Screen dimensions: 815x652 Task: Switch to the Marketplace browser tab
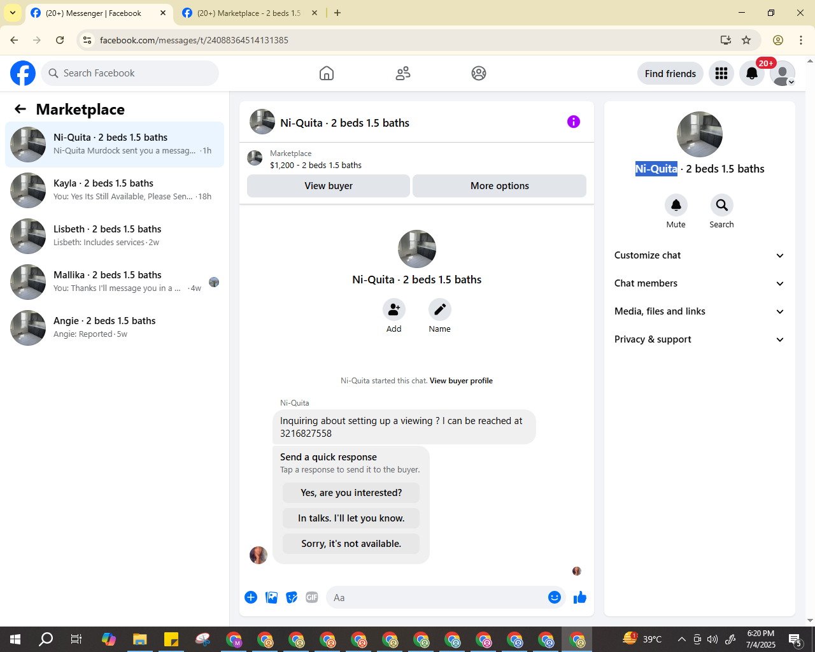pyautogui.click(x=248, y=13)
